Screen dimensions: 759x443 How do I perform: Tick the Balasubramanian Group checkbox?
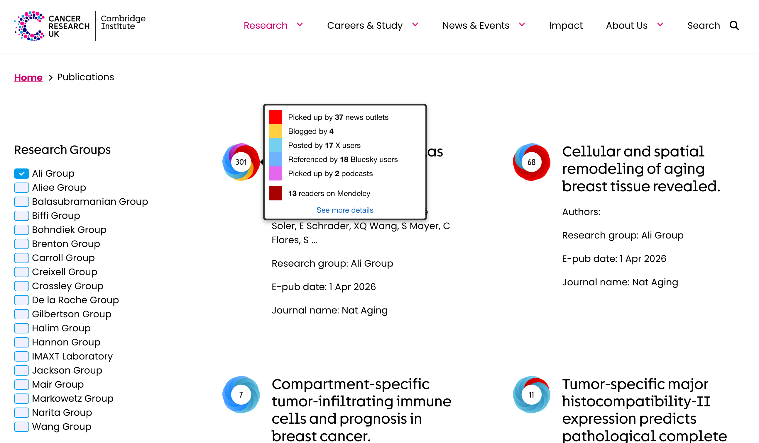(21, 202)
